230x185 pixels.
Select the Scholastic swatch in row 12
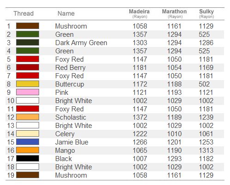tap(28, 117)
